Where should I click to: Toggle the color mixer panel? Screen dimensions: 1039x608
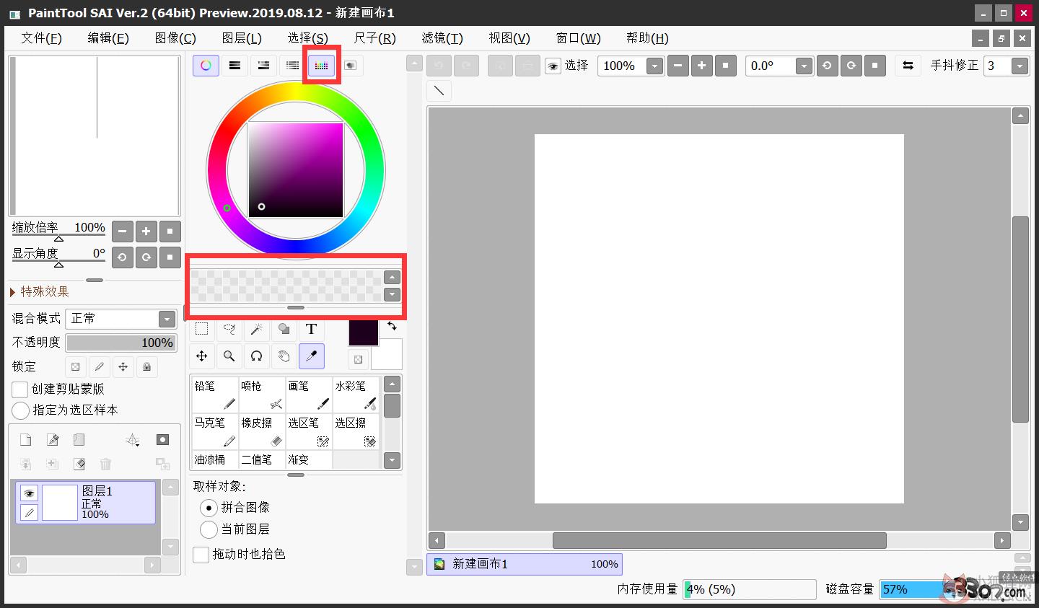(x=292, y=66)
